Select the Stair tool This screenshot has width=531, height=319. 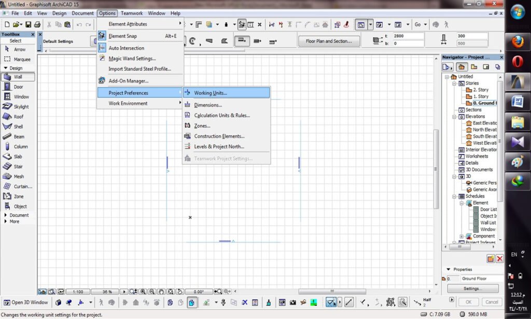[18, 167]
